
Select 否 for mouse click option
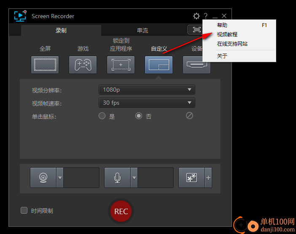[x=139, y=116]
